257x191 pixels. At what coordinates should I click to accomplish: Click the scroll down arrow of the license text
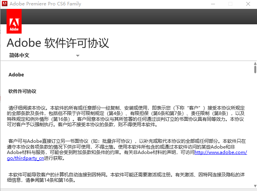pos(255,186)
